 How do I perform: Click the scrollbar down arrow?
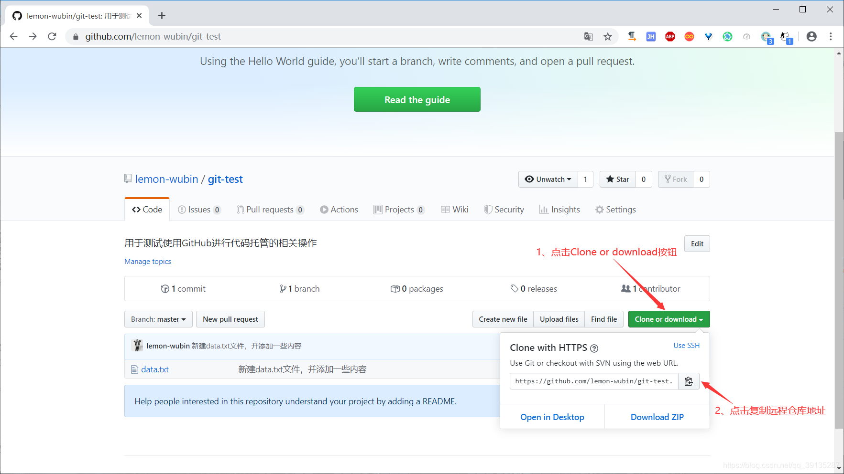(839, 469)
